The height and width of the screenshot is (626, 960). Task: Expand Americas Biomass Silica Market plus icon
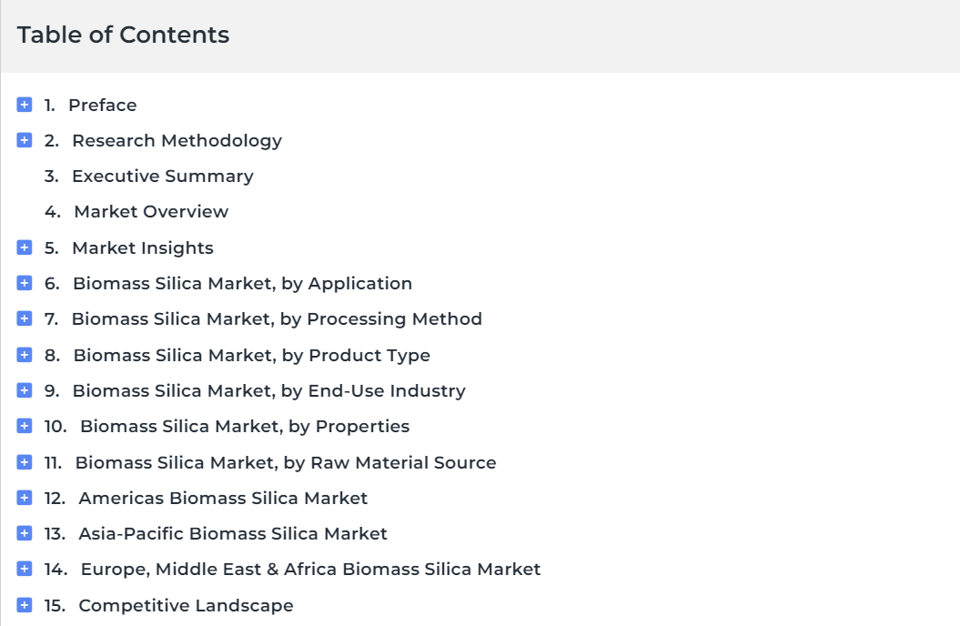[25, 498]
